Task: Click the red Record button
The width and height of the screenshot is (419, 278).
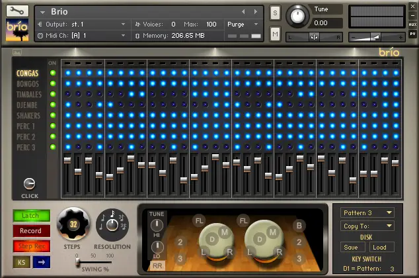Action: click(x=32, y=230)
